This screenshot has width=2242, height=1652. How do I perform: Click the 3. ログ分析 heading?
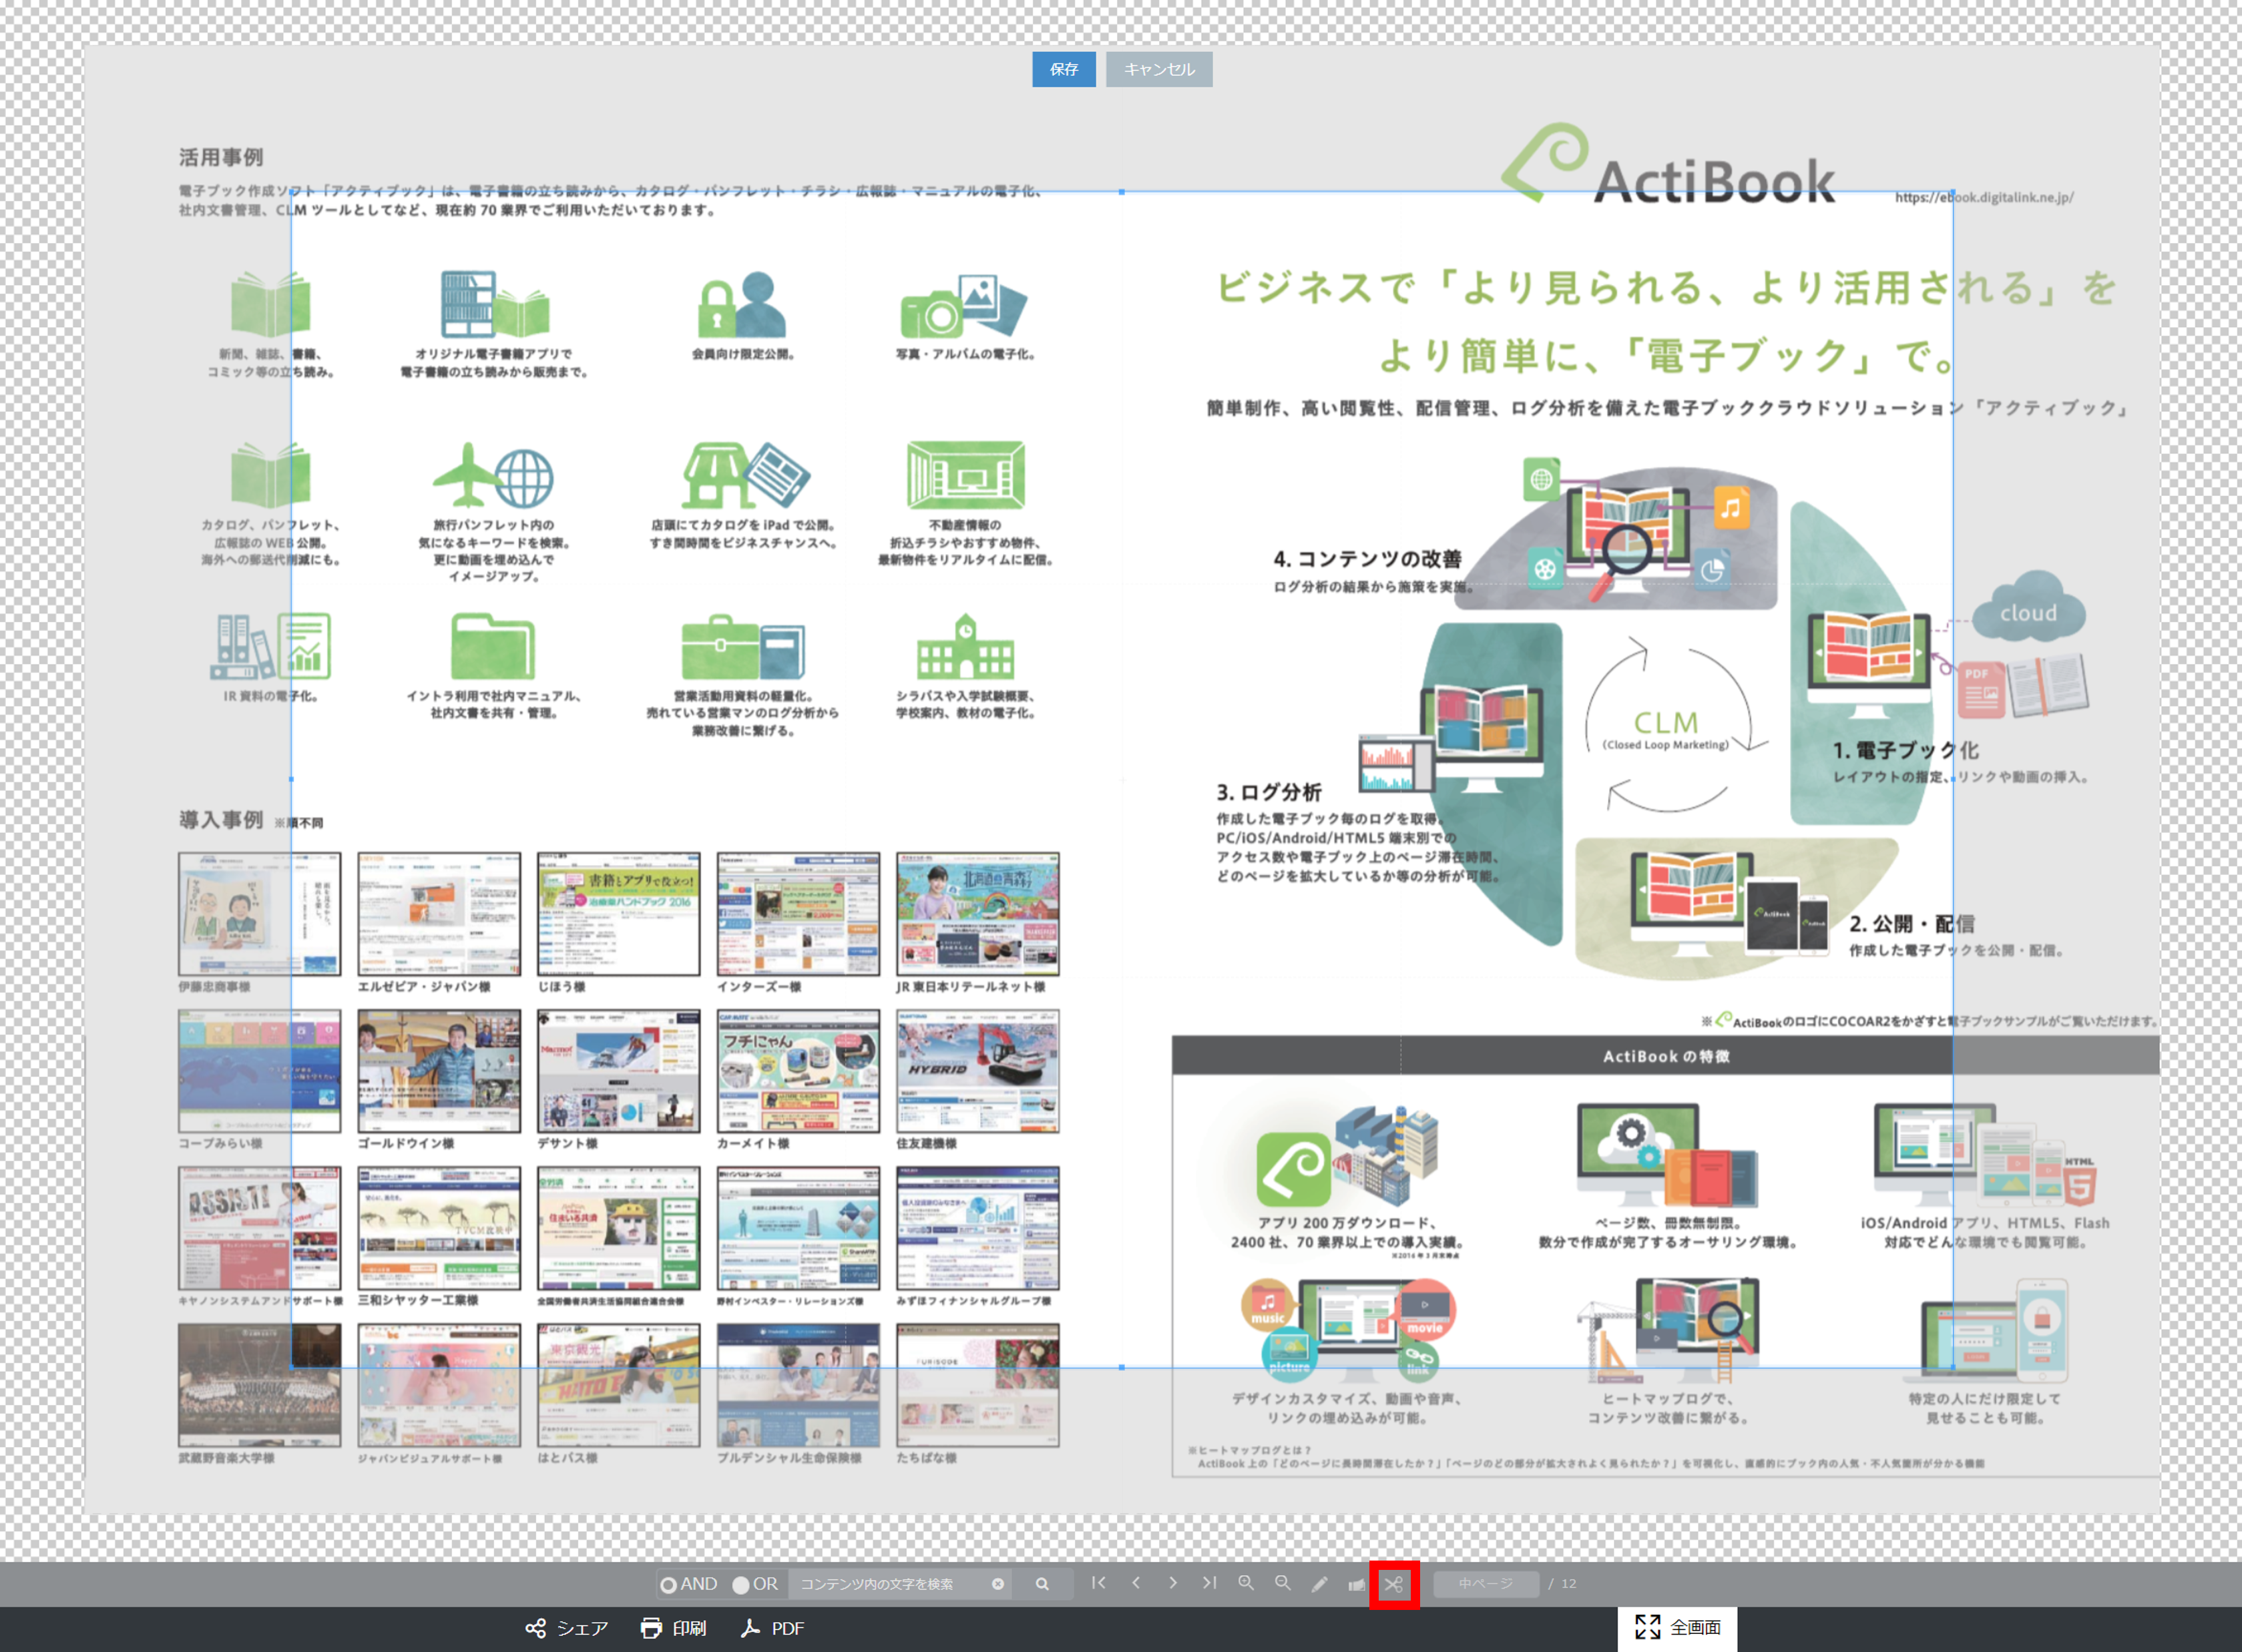pos(1269,792)
